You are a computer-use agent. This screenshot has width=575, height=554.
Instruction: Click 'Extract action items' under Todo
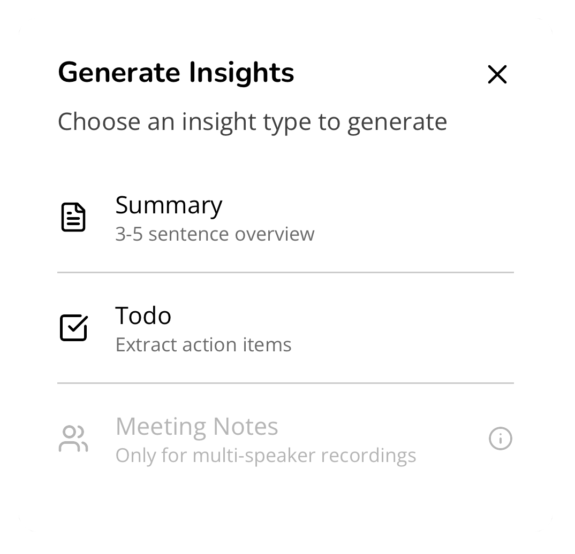pyautogui.click(x=203, y=345)
